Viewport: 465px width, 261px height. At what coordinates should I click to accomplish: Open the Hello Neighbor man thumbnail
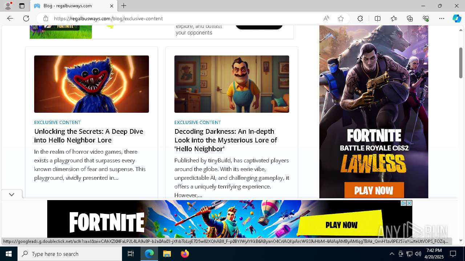pos(232,84)
